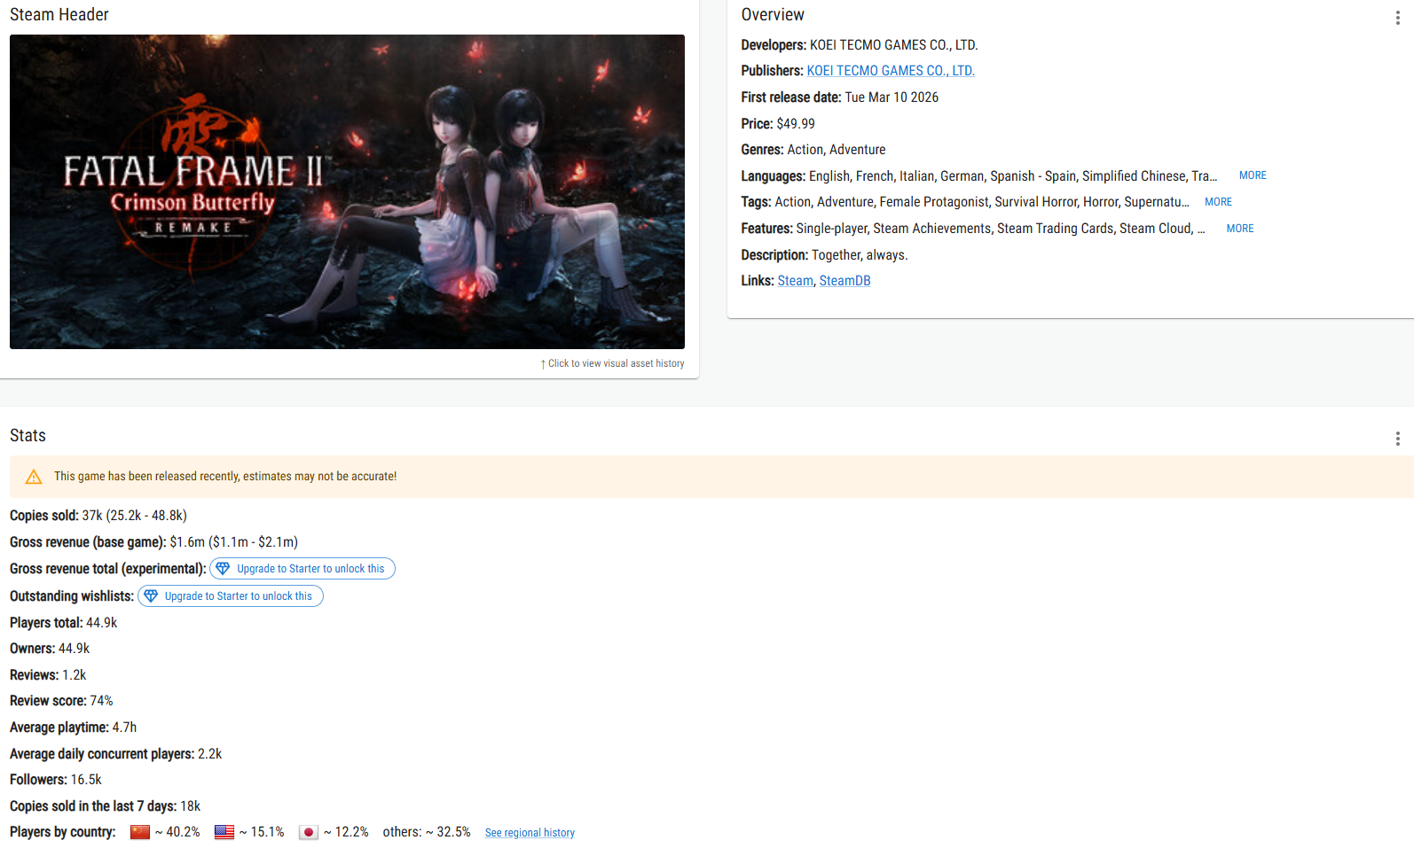Click the US player share 15.1%

[x=262, y=832]
